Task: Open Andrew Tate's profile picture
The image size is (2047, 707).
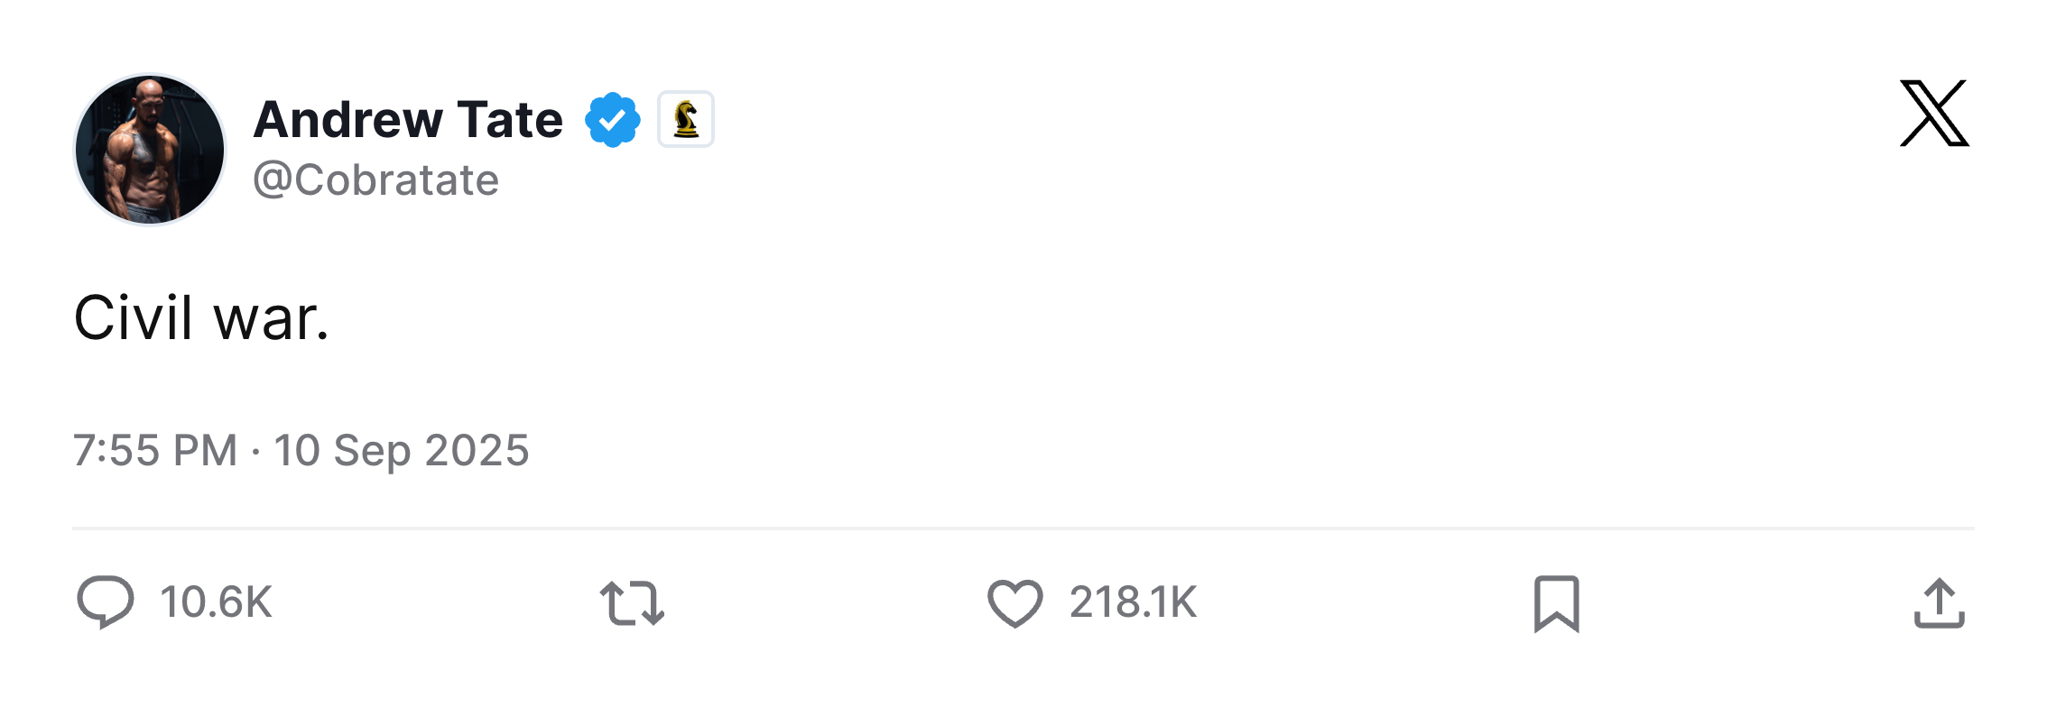Action: 150,150
